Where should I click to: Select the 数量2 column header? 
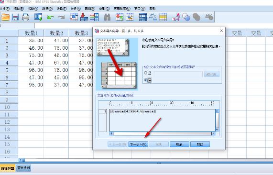click(x=56, y=33)
